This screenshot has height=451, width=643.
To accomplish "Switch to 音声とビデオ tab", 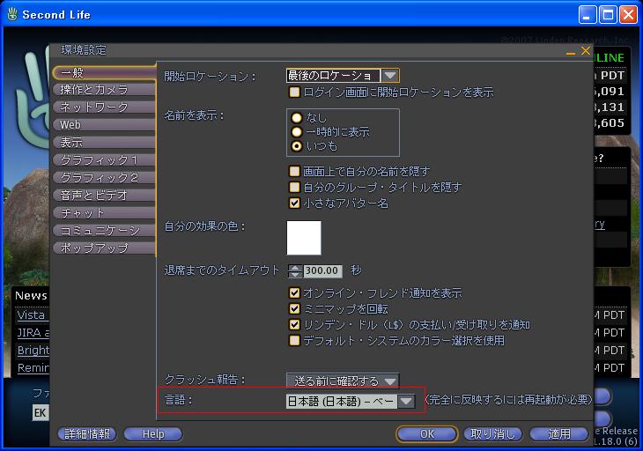I will (x=104, y=196).
